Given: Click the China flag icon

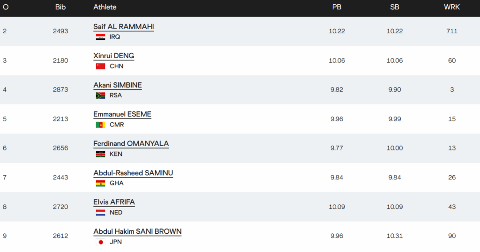Looking at the screenshot, I should pyautogui.click(x=100, y=67).
